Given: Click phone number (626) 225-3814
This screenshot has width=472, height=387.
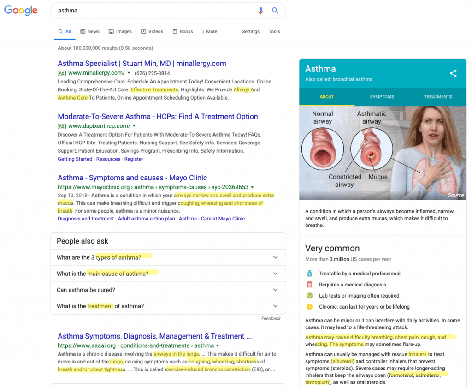Looking at the screenshot, I should [x=152, y=73].
